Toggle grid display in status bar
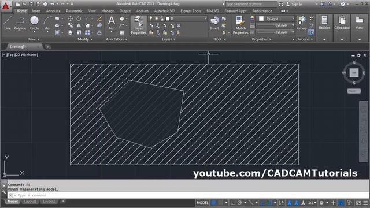Viewport: 370px width, 208px height. point(214,203)
